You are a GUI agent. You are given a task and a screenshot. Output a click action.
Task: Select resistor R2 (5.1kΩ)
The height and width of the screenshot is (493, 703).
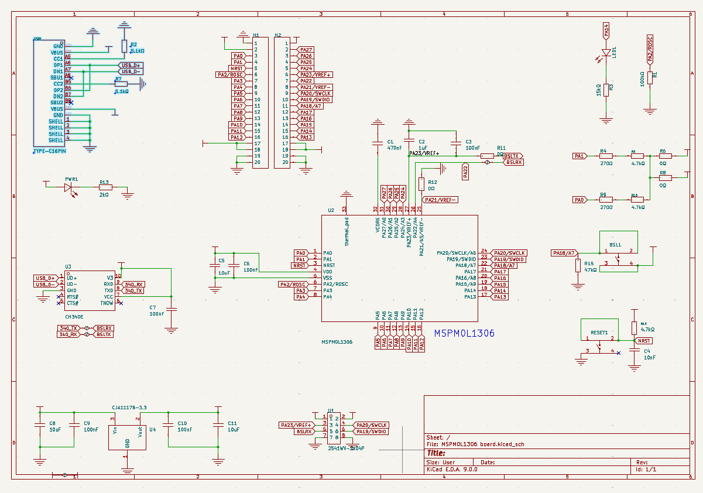(x=124, y=46)
